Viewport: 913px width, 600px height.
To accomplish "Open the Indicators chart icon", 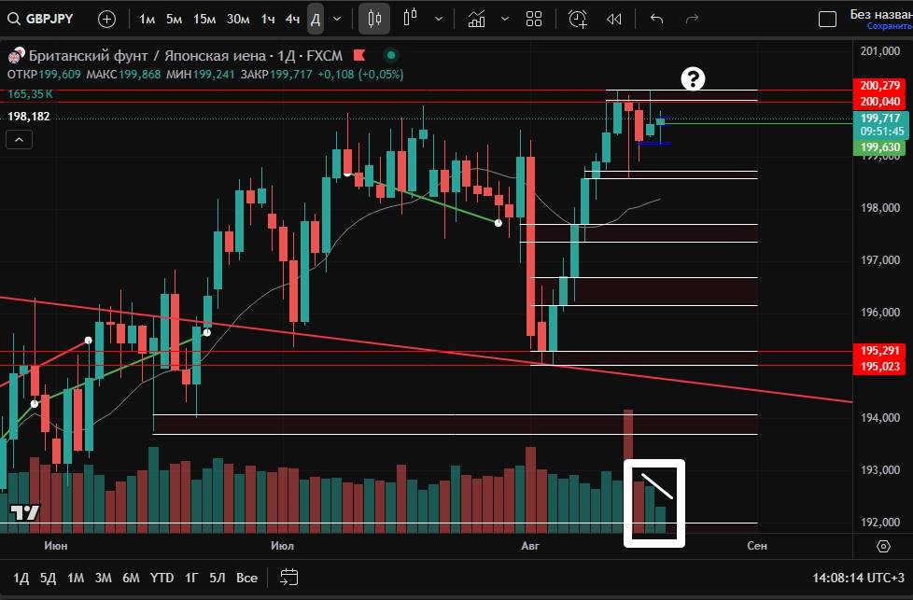I will (477, 19).
